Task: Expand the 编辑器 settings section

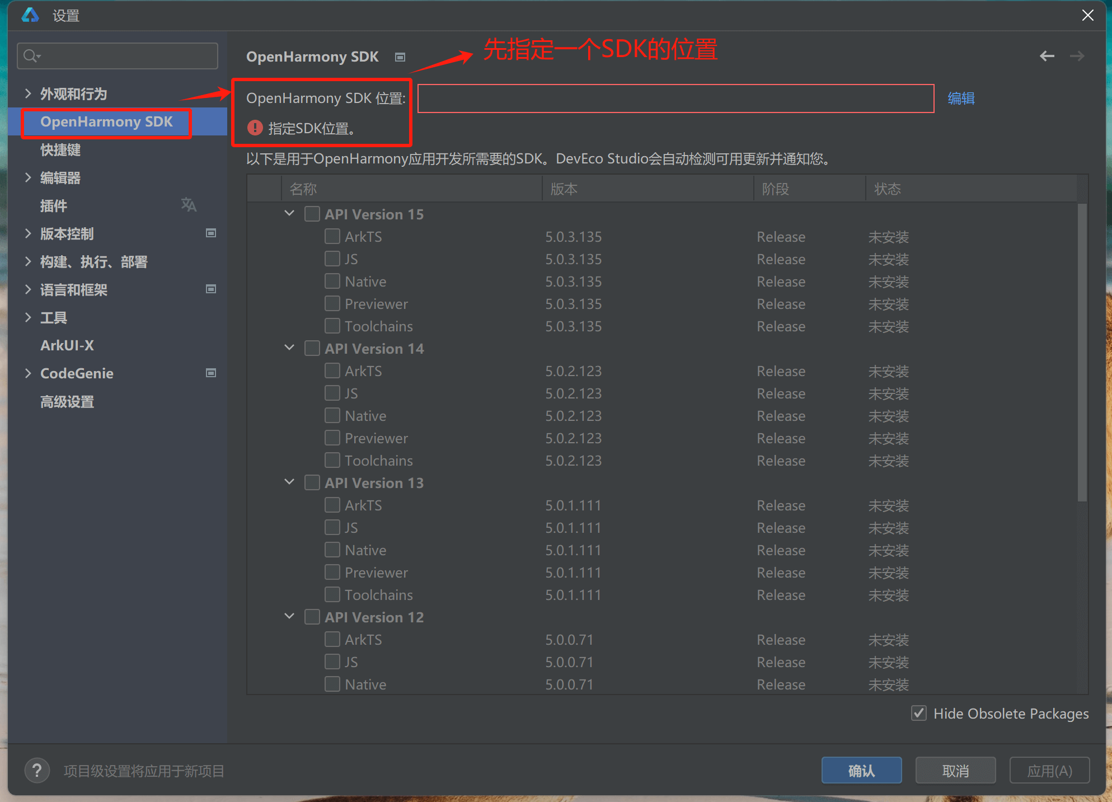Action: (28, 177)
